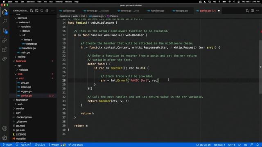Click the editor vertical scrollbar
The image size is (262, 147).
tap(260, 67)
